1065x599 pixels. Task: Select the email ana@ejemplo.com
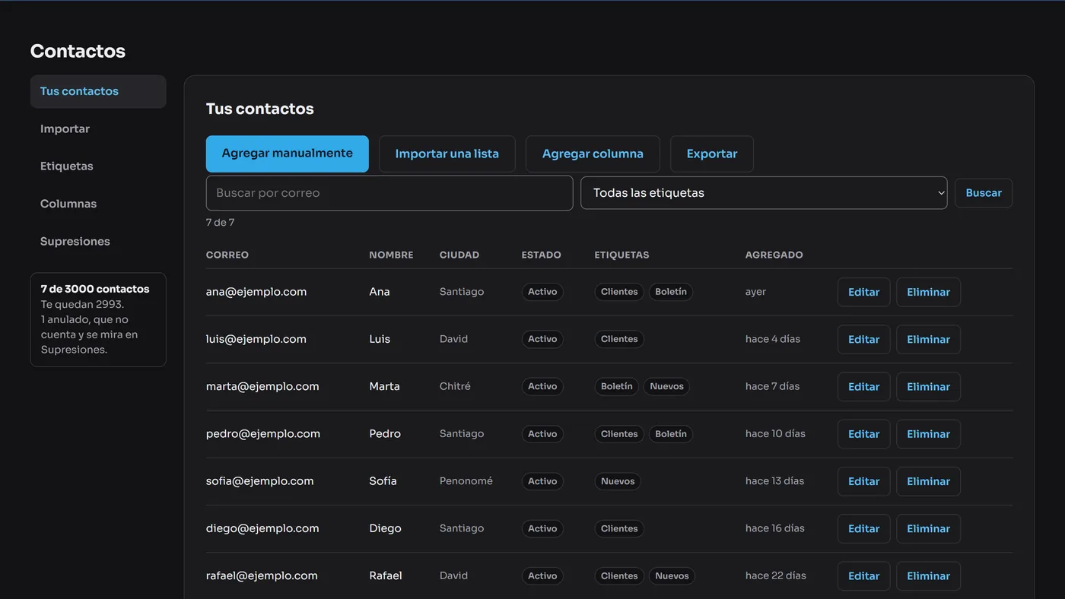256,292
